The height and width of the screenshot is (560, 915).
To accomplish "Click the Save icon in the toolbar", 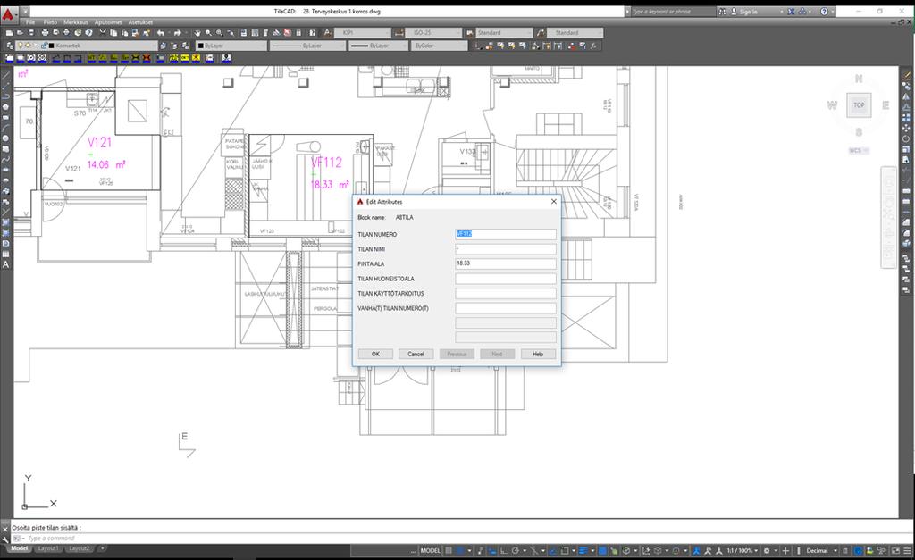I will (x=31, y=33).
